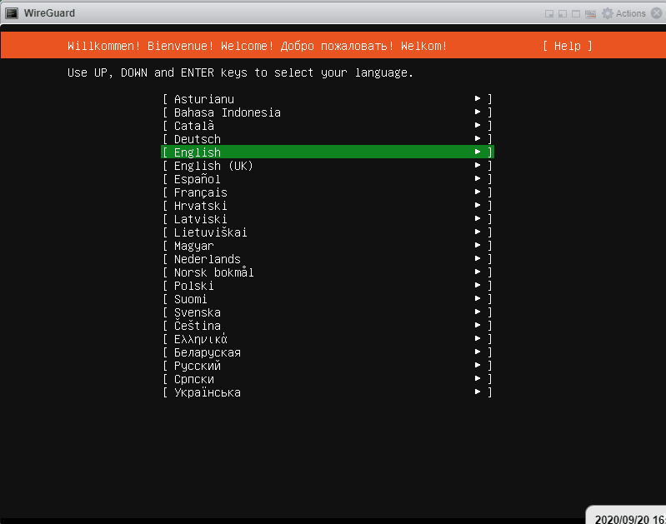The height and width of the screenshot is (524, 666).
Task: Click the first console resize icon
Action: [x=549, y=13]
